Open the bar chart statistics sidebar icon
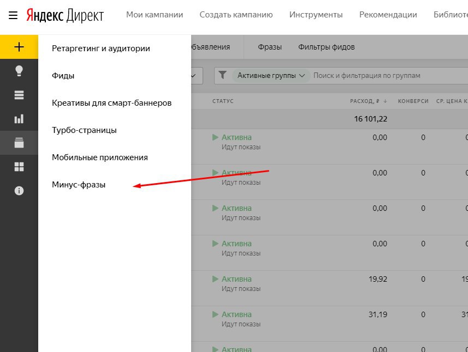 19,119
